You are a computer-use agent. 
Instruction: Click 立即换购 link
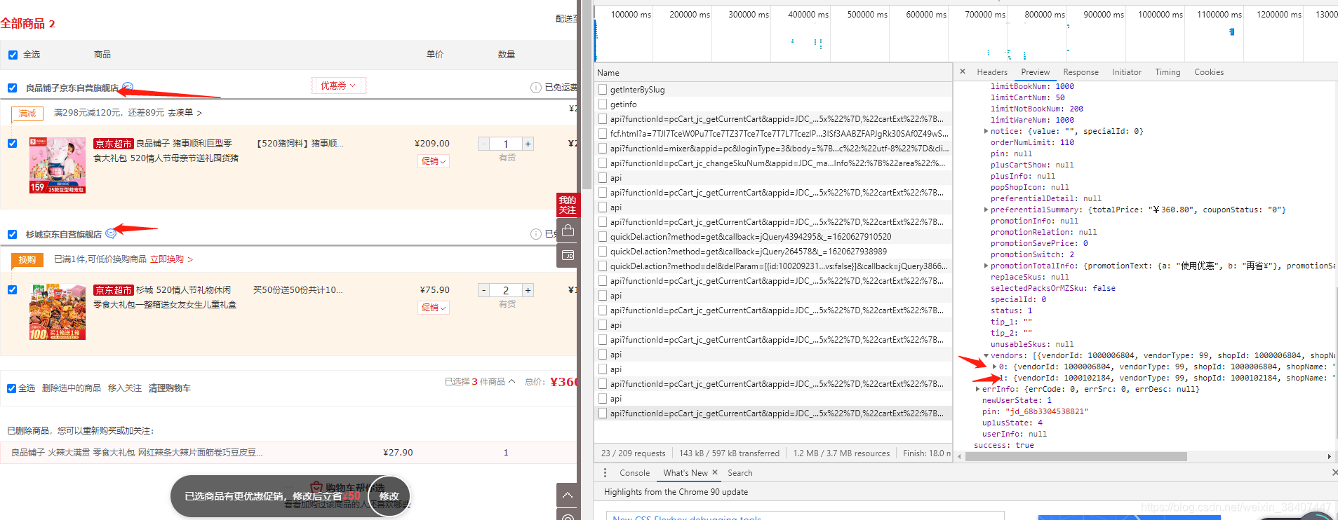coord(171,259)
